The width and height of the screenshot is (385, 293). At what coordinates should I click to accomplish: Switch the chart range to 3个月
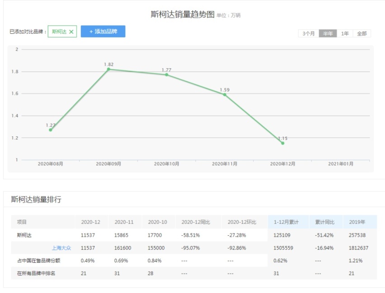tap(308, 33)
